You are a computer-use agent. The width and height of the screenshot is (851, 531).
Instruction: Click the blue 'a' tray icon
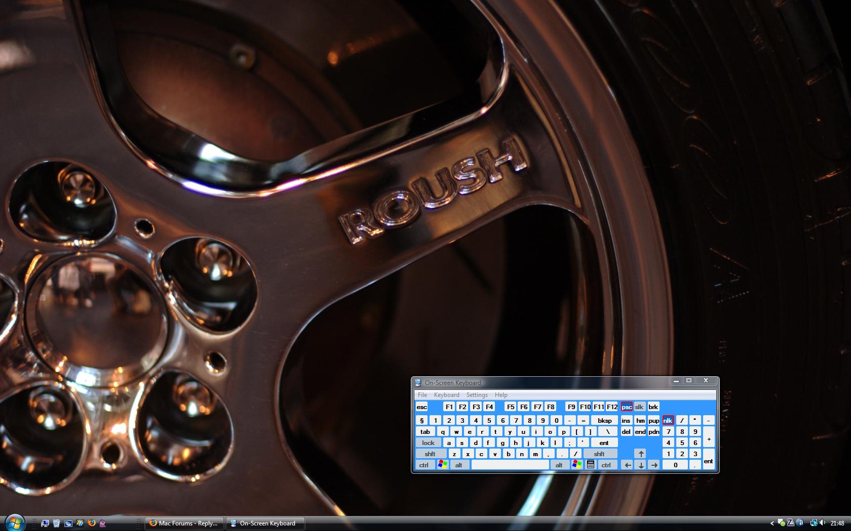800,523
